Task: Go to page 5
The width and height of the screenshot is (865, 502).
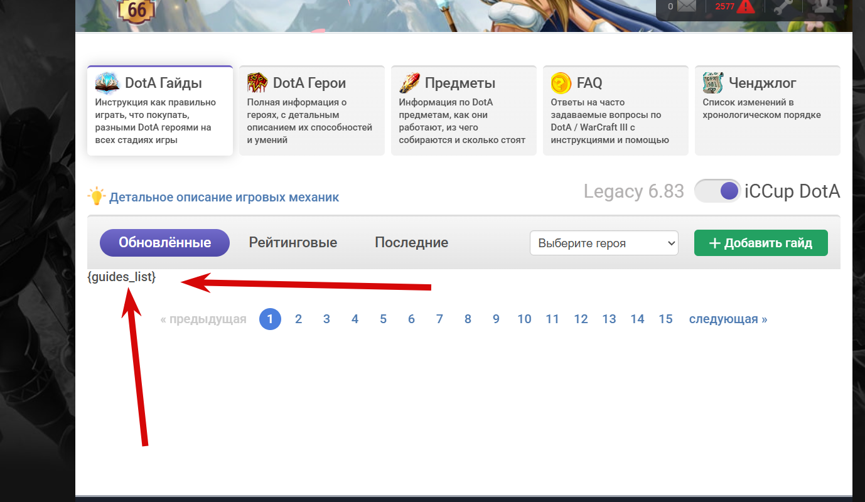Action: pyautogui.click(x=383, y=319)
